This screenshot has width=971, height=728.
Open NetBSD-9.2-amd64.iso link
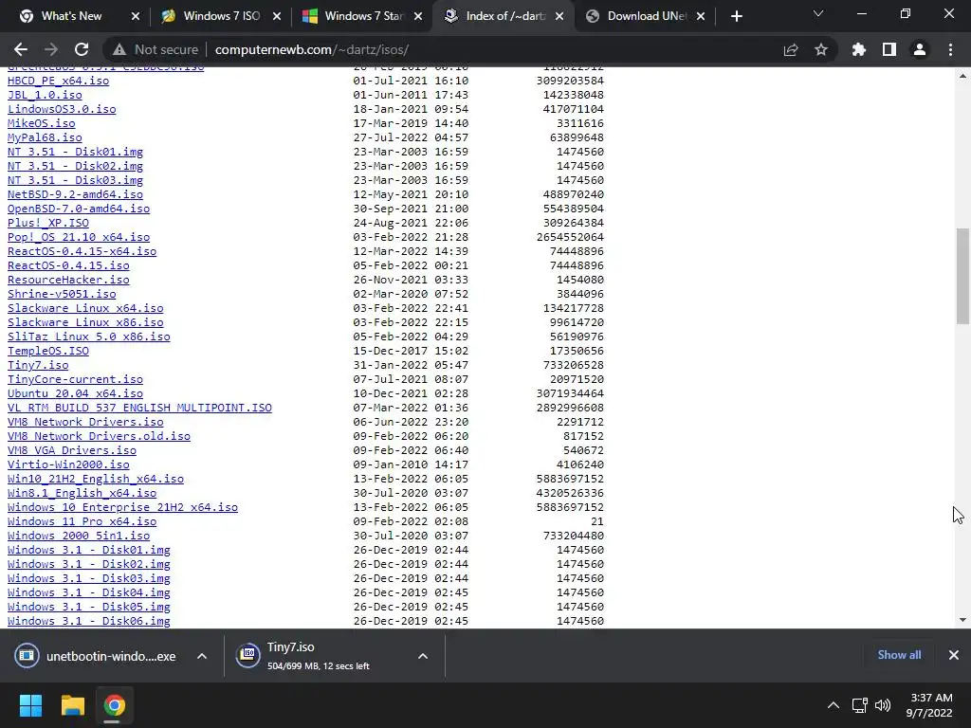[75, 194]
